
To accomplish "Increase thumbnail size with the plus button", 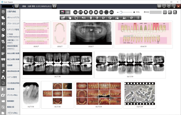I will pyautogui.click(x=134, y=12).
